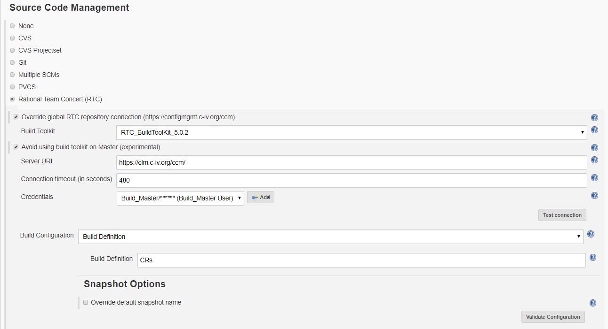Screen dimensions: 608x329
Task: Click into the Server URI input field
Action: click(x=352, y=162)
